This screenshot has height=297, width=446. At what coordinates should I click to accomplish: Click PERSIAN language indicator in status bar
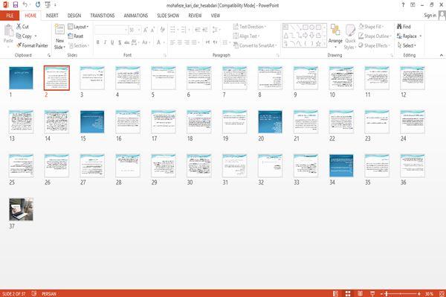49,293
